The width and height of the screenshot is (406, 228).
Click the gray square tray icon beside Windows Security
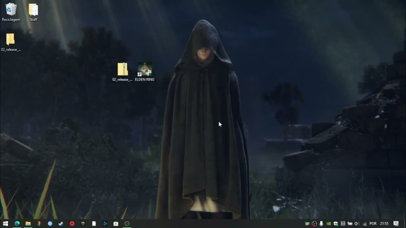pos(343,224)
